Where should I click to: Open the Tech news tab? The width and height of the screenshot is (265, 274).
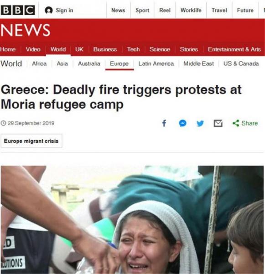[133, 49]
